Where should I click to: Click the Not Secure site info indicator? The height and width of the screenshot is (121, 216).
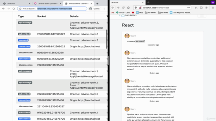[27, 9]
